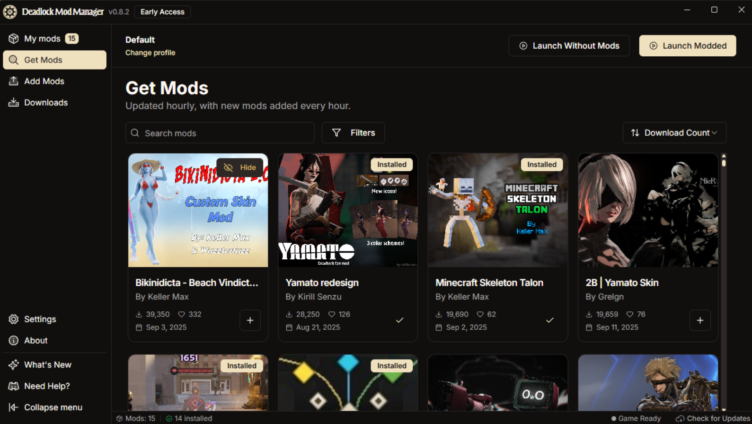Open Get Mods in sidebar
The image size is (752, 424).
pos(54,60)
